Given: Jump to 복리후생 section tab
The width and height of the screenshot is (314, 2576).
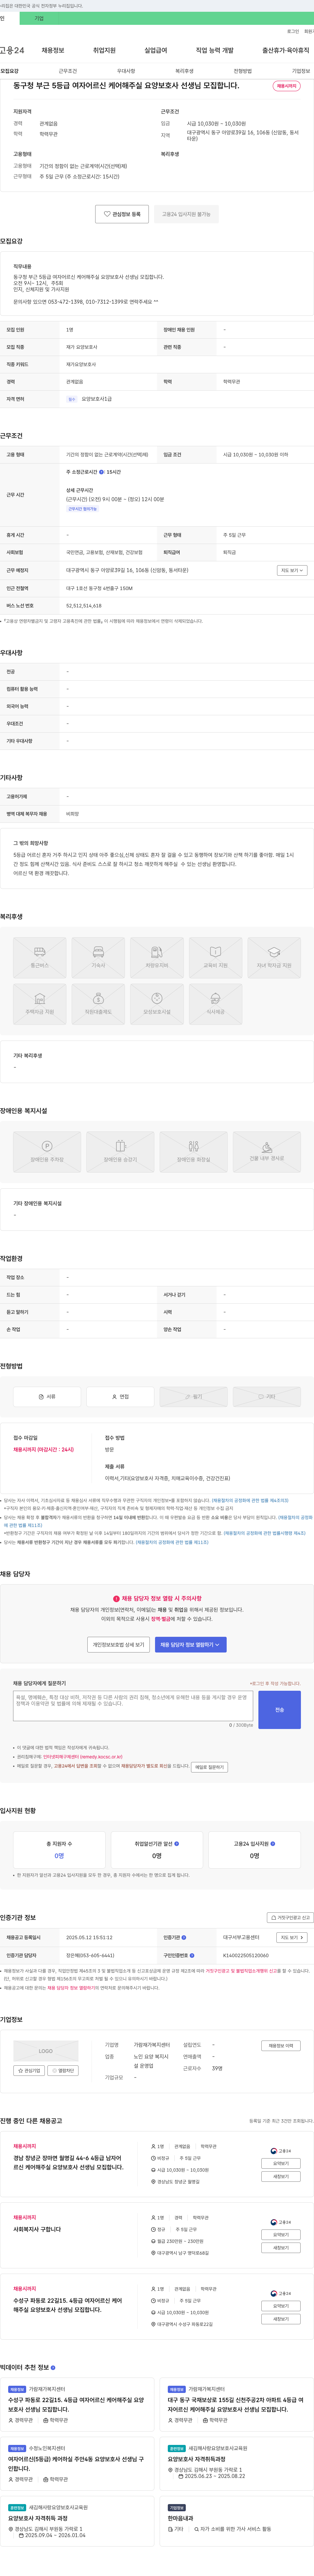Looking at the screenshot, I should 184,71.
